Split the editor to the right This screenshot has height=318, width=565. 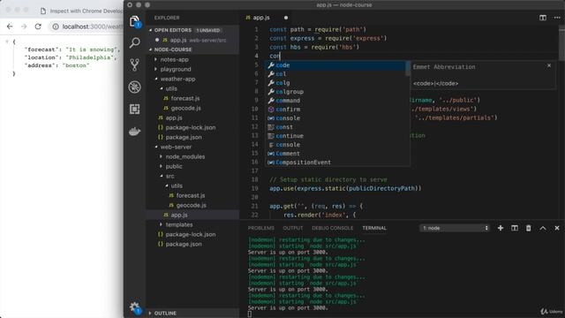point(543,18)
